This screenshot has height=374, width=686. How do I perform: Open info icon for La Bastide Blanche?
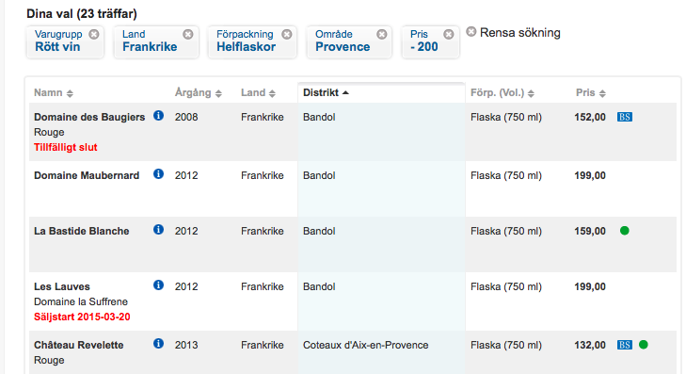coord(158,230)
